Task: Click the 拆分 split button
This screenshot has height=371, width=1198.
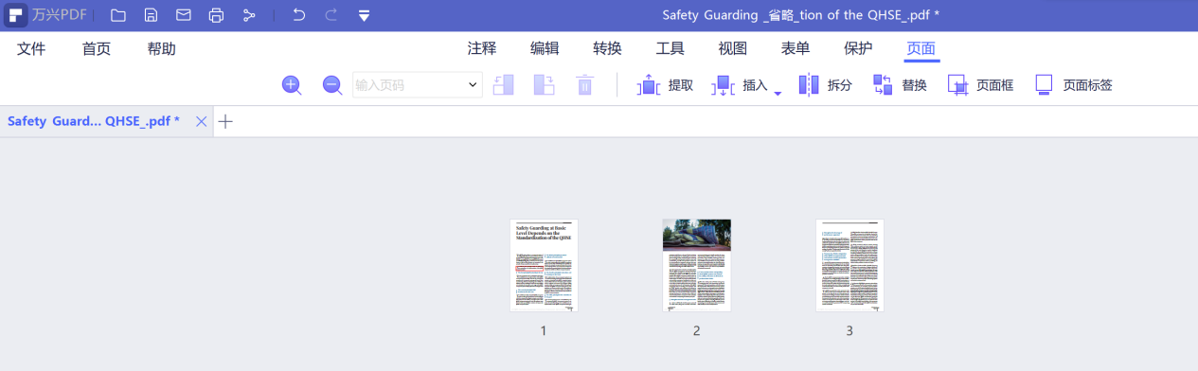Action: coord(825,85)
